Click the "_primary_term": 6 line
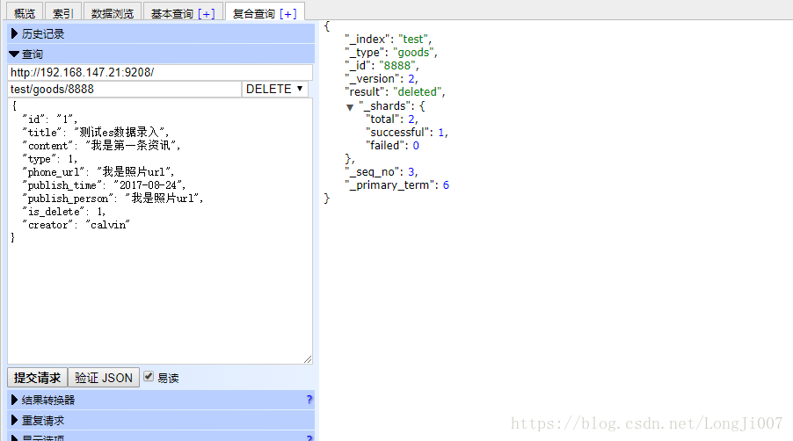This screenshot has width=793, height=441. click(x=397, y=184)
